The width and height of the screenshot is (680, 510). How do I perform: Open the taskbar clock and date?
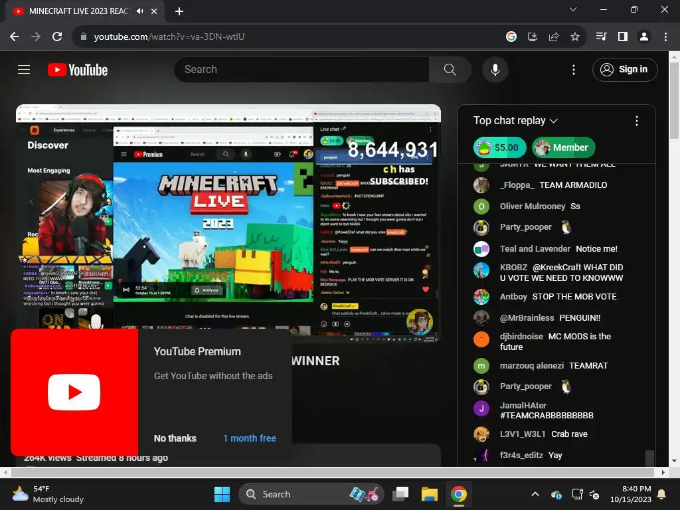point(631,494)
